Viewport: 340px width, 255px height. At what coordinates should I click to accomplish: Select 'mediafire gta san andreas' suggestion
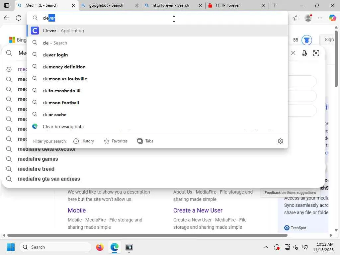pyautogui.click(x=49, y=179)
